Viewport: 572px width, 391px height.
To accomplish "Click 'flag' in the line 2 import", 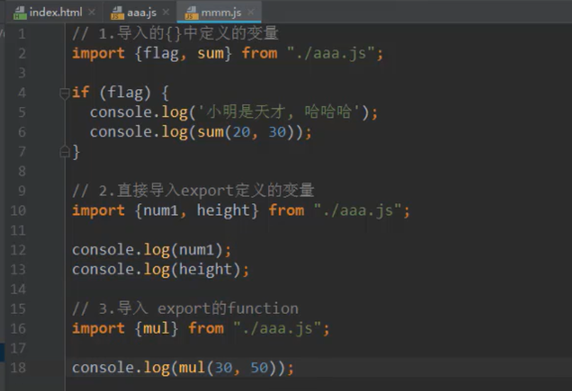I will tap(161, 54).
